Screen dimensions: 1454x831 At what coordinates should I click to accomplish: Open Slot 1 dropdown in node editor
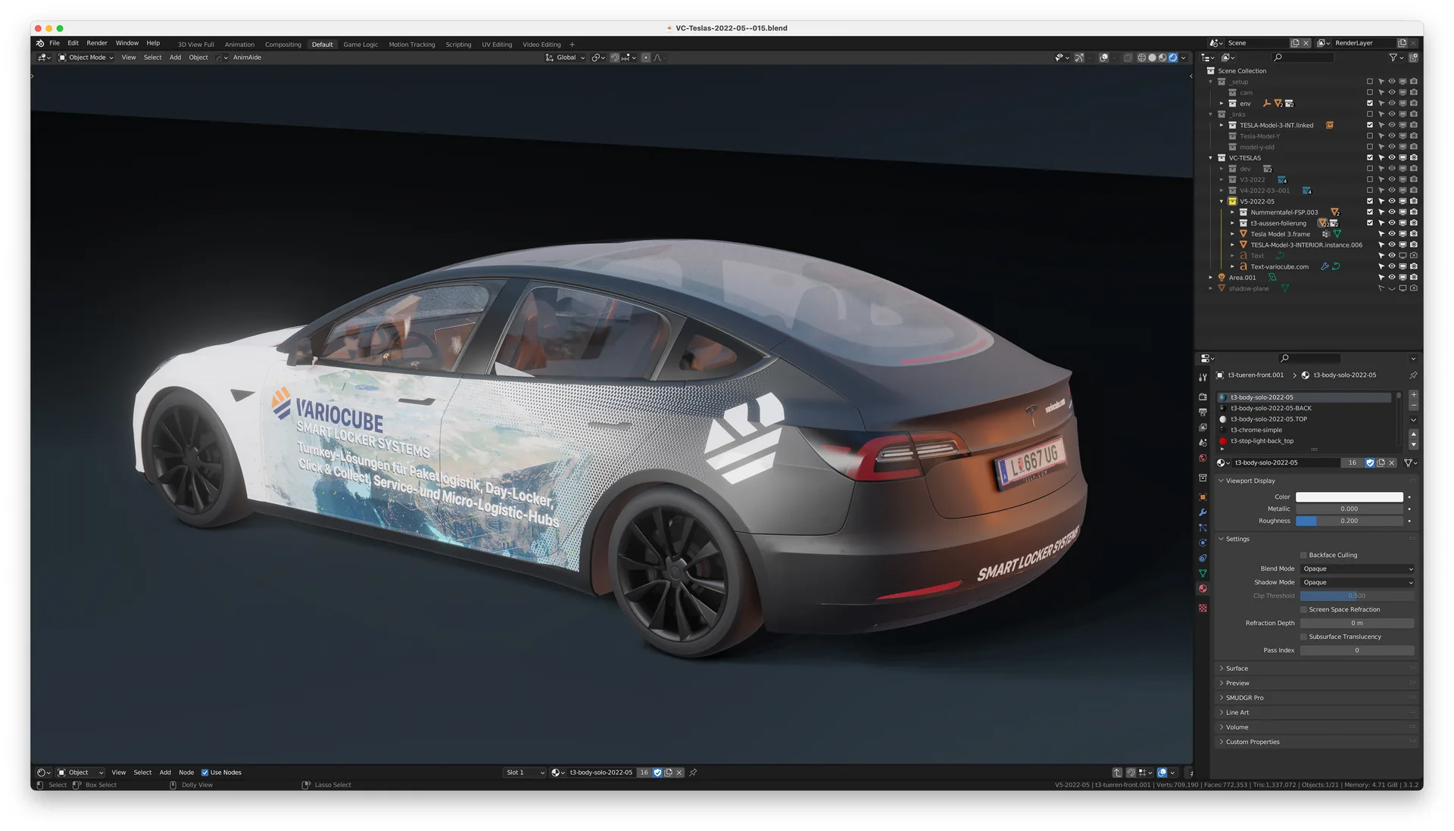click(525, 773)
